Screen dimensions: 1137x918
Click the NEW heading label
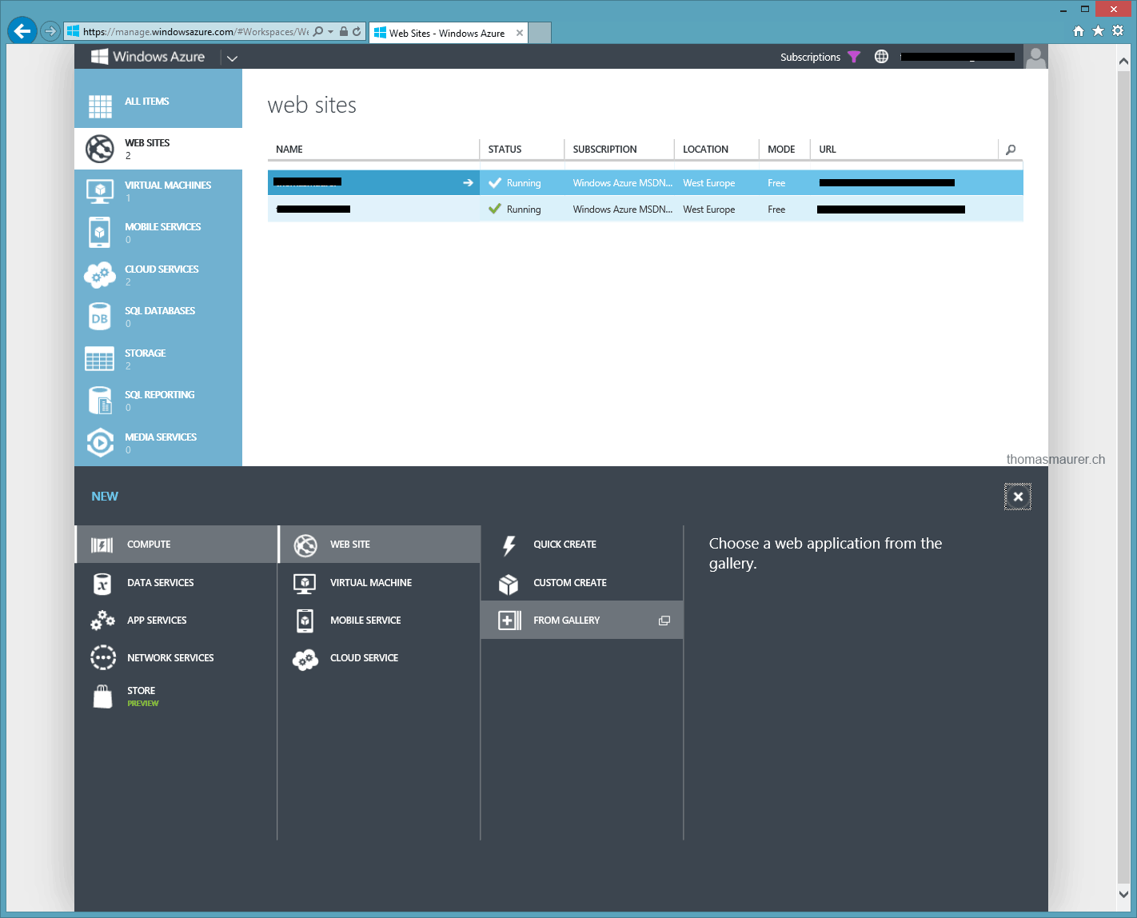coord(105,497)
